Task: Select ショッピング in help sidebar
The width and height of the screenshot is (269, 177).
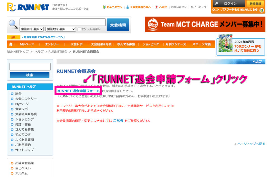Action: (24, 119)
